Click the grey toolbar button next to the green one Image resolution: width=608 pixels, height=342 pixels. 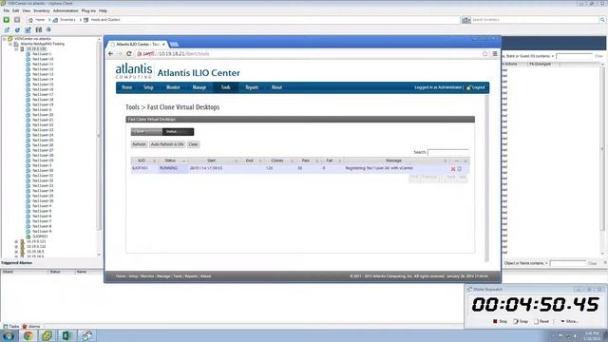click(17, 19)
